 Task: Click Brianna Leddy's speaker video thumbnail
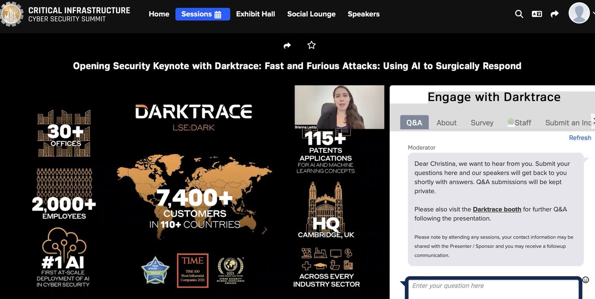tap(340, 107)
